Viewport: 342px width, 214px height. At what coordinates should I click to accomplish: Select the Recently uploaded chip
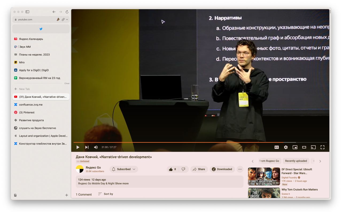coord(296,161)
